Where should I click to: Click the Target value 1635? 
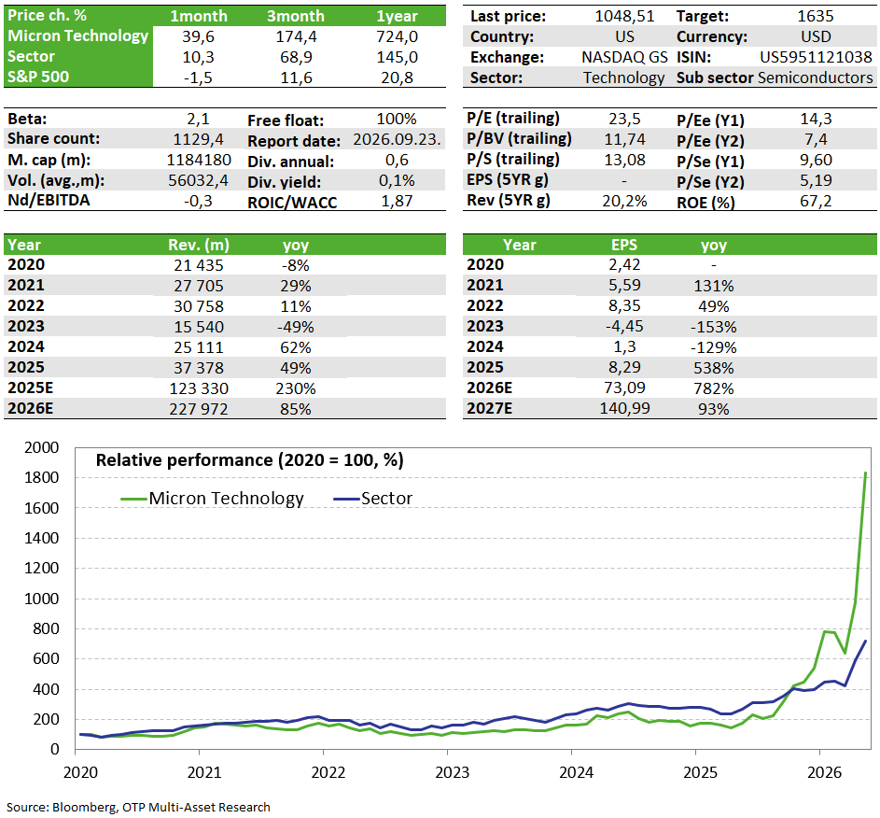pos(815,16)
